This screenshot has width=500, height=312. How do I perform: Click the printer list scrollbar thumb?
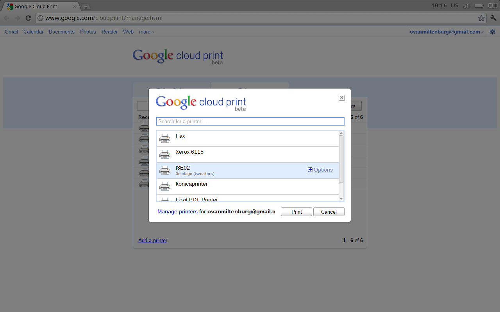point(341,159)
